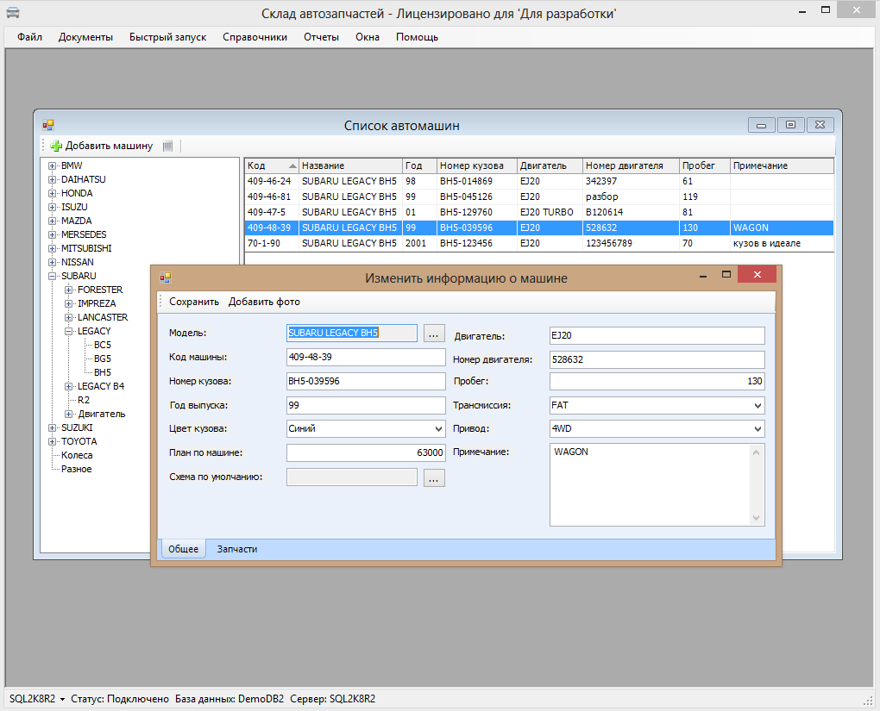
Task: Select the BG5 tree item
Action: [x=102, y=359]
